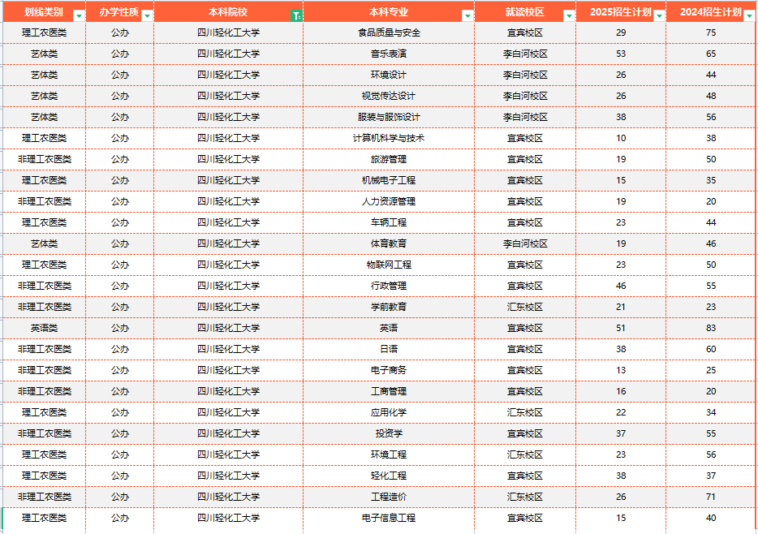This screenshot has height=534, width=758.
Task: Click the 工商管理 major cell
Action: coord(389,391)
